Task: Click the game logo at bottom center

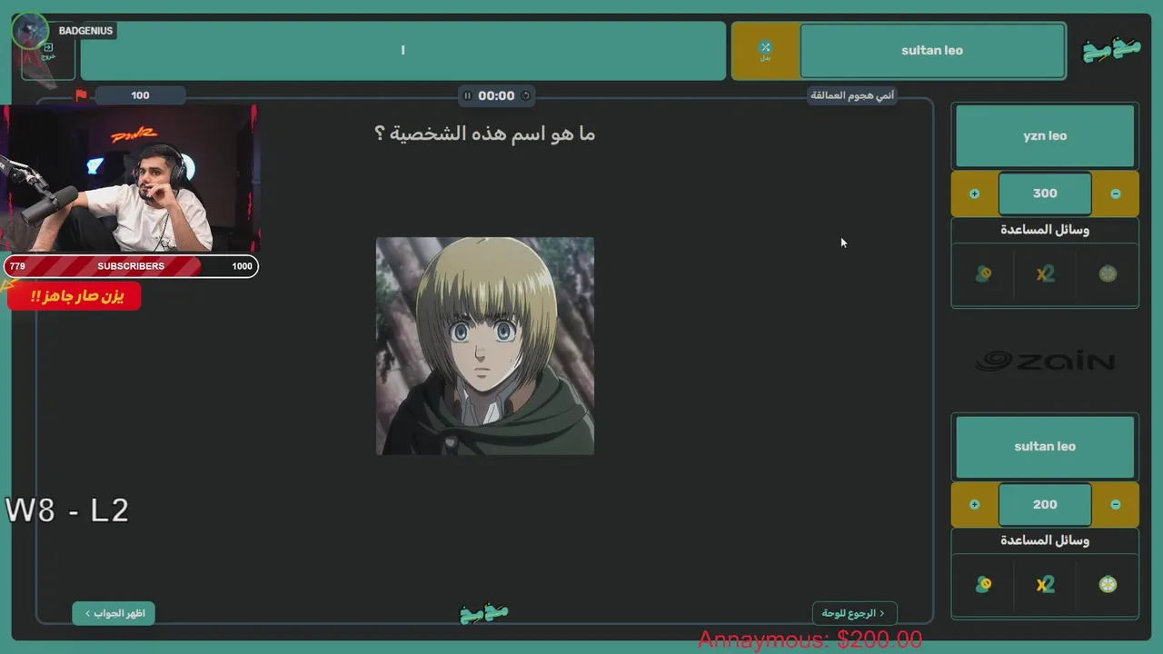Action: 484,613
